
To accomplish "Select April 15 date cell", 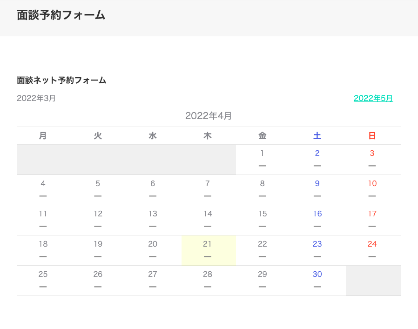I will 263,219.
